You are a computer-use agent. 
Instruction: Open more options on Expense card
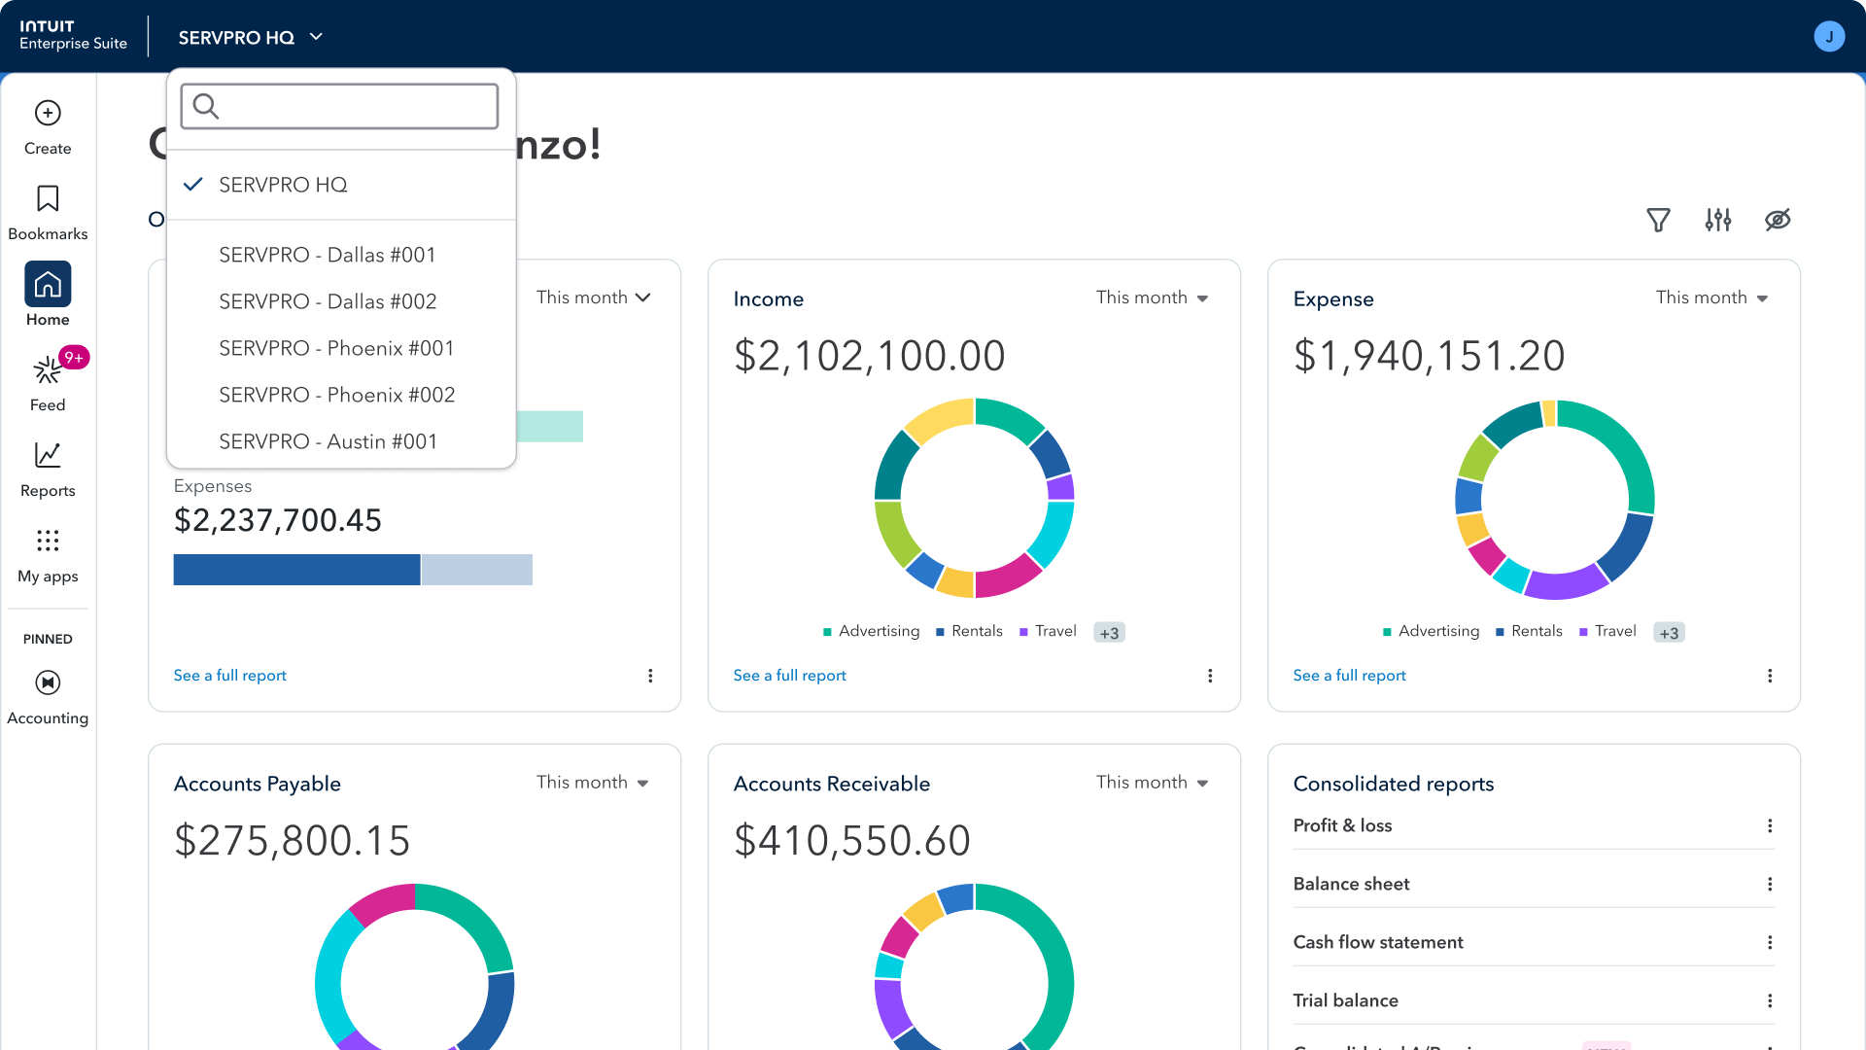1770,676
